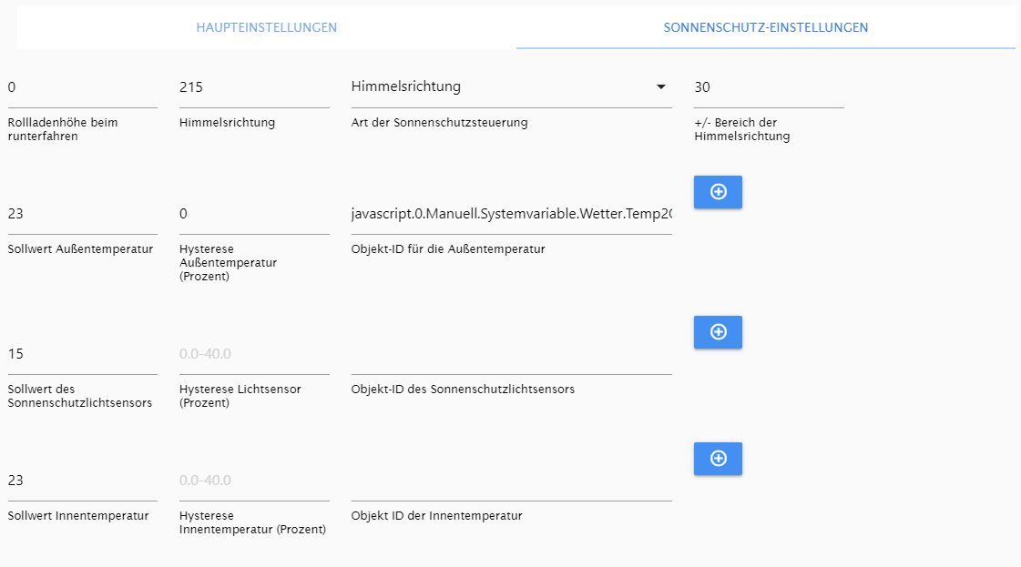This screenshot has height=567, width=1021.
Task: Click the Himmelsrichtung value field showing 215
Action: pyautogui.click(x=255, y=87)
